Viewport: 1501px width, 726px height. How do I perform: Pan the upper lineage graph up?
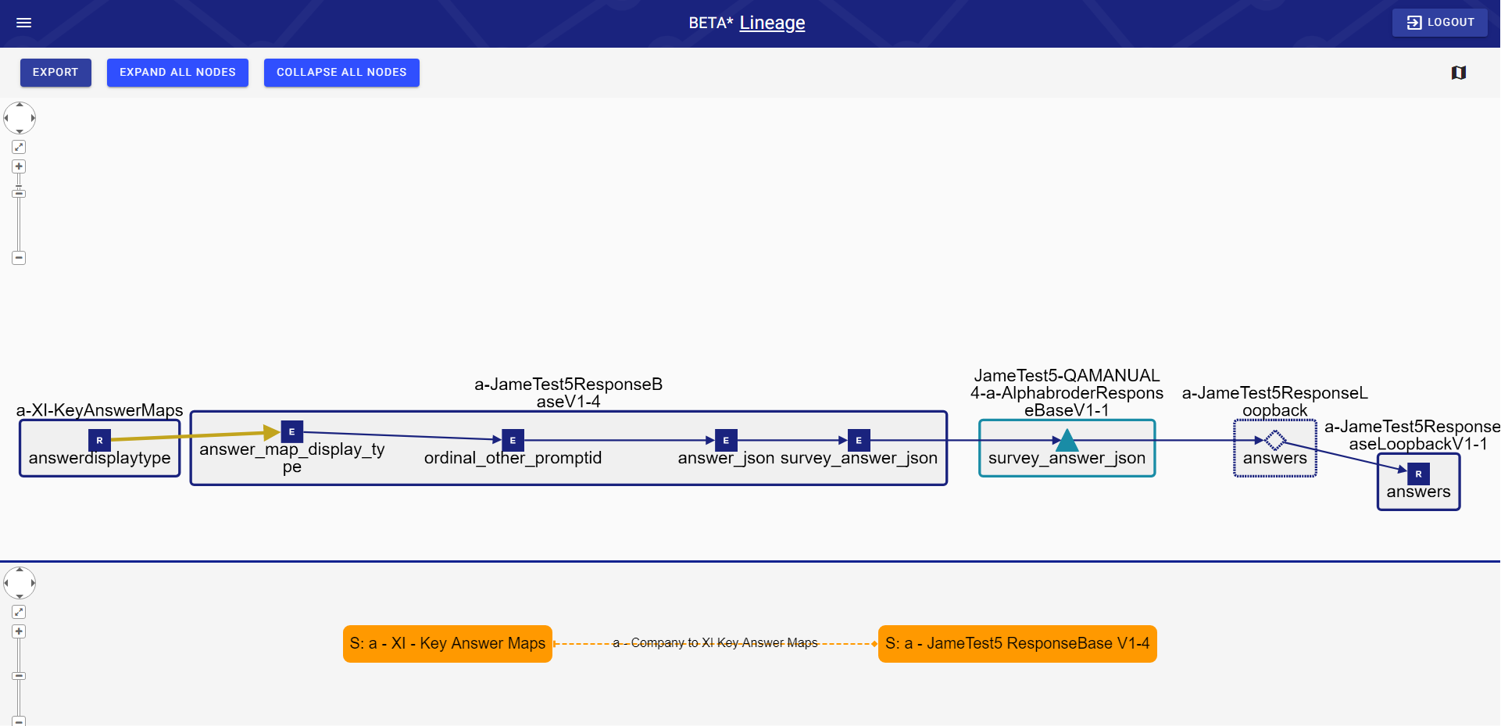point(20,105)
